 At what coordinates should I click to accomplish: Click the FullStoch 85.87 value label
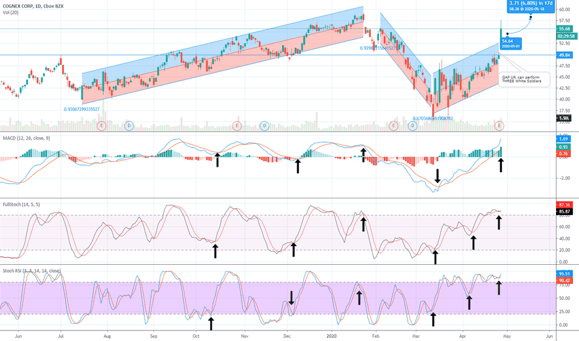564,211
